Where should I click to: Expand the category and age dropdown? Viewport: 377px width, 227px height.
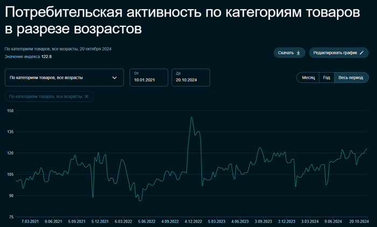[64, 78]
